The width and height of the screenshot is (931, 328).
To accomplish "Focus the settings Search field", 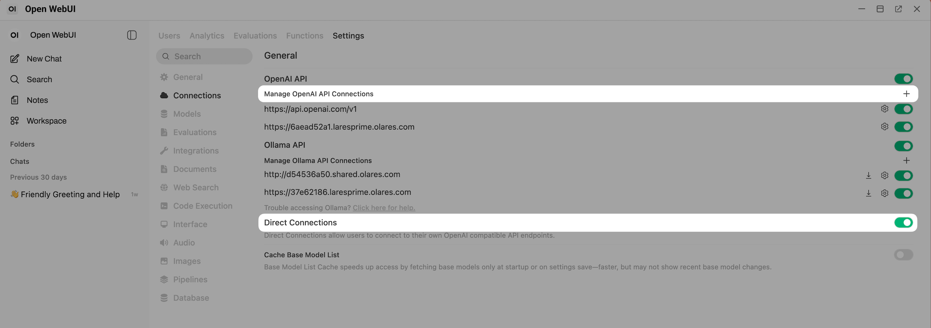I will click(x=204, y=56).
